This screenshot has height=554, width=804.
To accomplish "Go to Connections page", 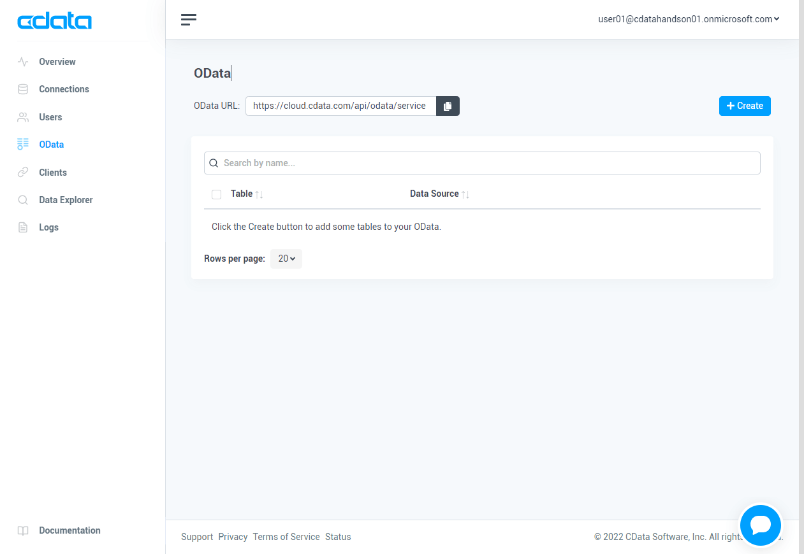I will coord(64,89).
